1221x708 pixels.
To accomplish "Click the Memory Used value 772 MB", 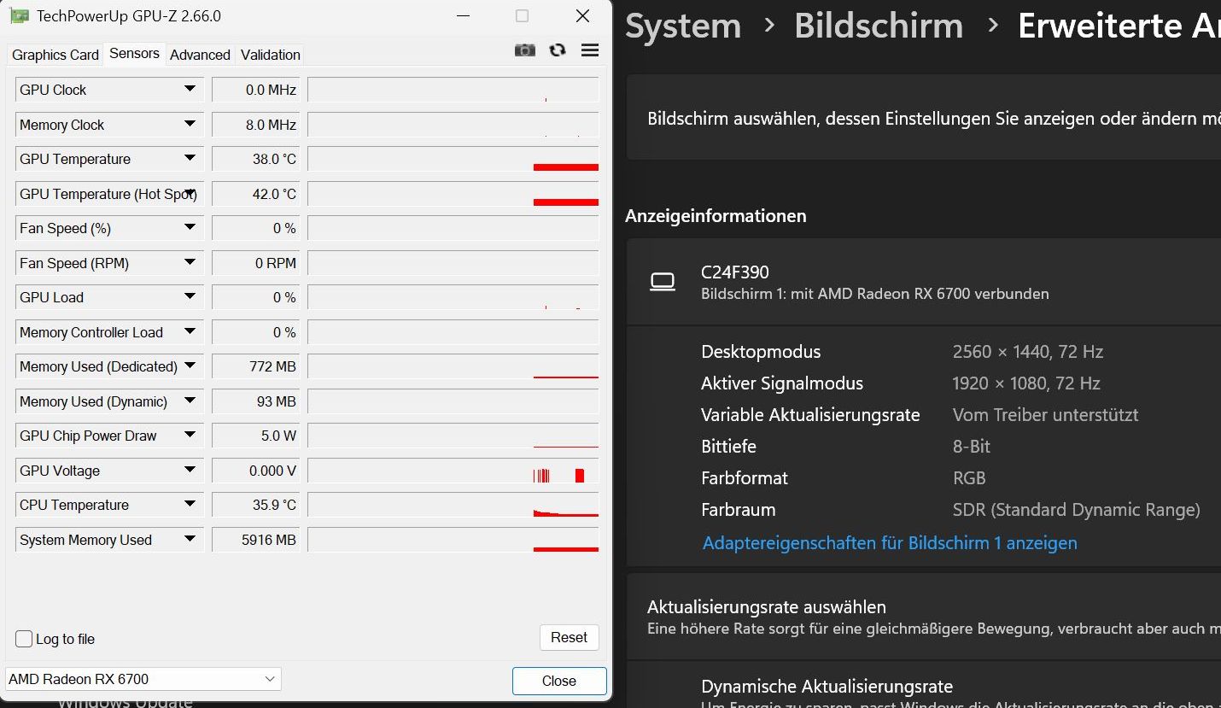I will pyautogui.click(x=255, y=366).
